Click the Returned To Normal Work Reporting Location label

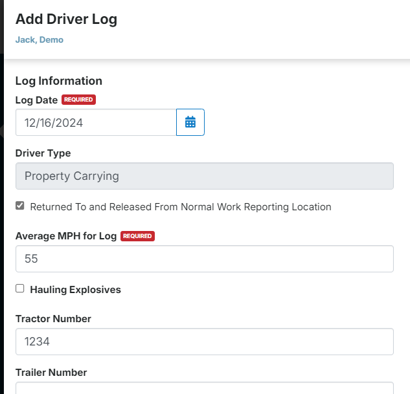[181, 207]
